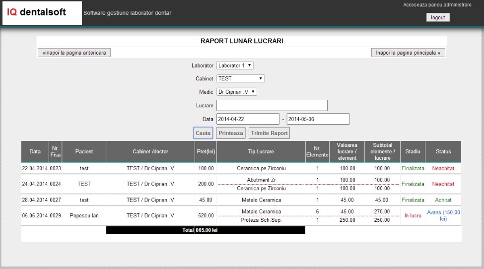Click the Printeaza button
484x269 pixels.
point(231,133)
